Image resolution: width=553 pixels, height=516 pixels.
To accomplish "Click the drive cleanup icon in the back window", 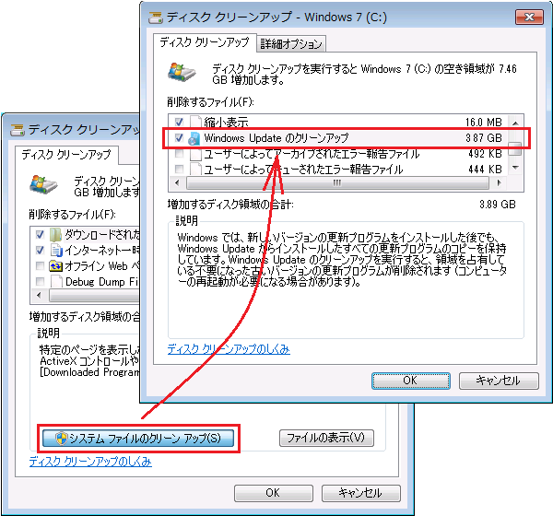I will [43, 184].
